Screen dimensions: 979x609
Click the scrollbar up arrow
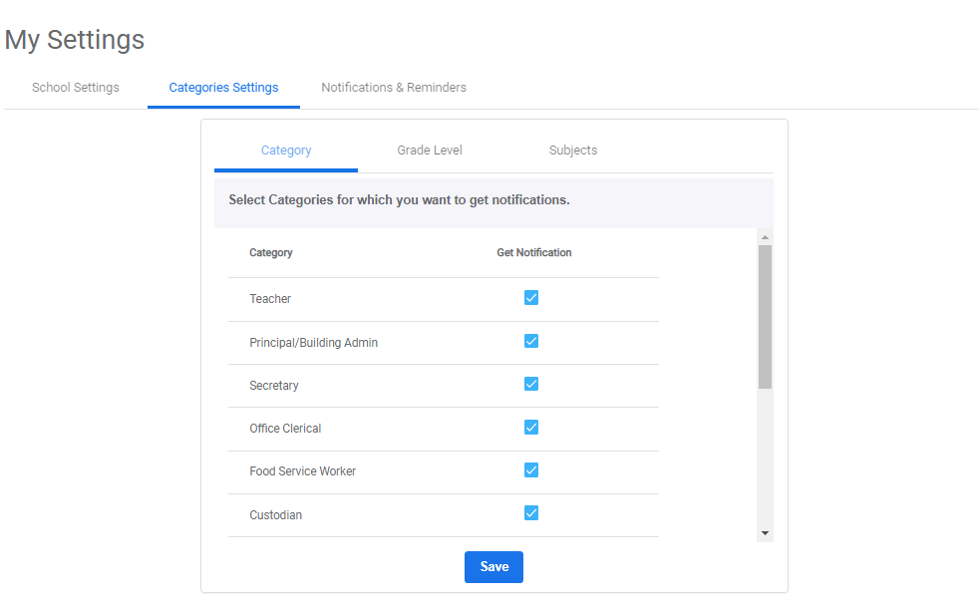[765, 237]
